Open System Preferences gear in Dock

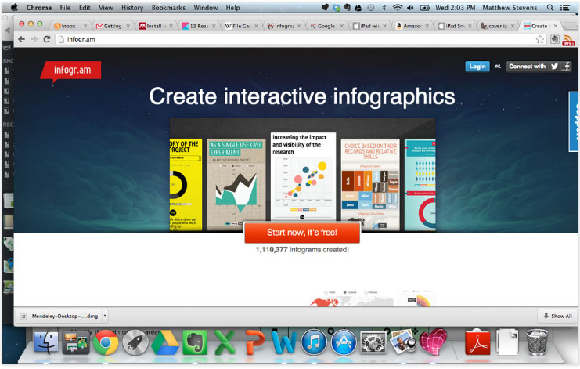[x=373, y=342]
